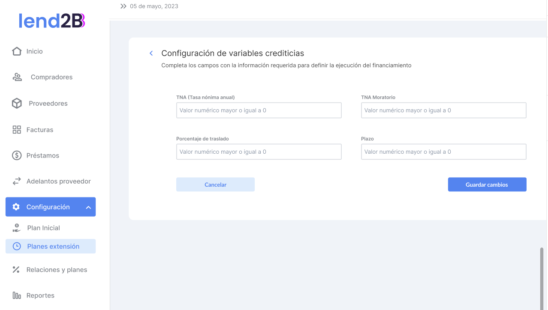
Task: Click the Reportes bar chart icon
Action: coord(17,295)
